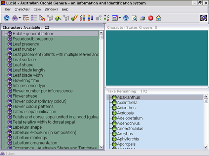Select taxon Acriopsis

[x=125, y=113]
